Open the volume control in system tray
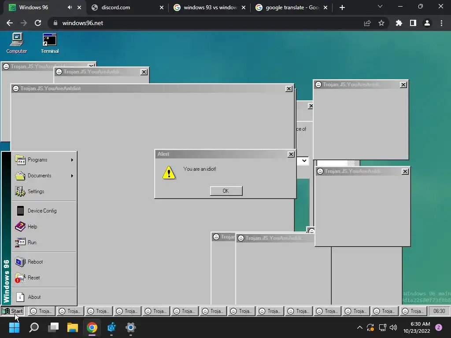This screenshot has width=451, height=338. tap(393, 327)
